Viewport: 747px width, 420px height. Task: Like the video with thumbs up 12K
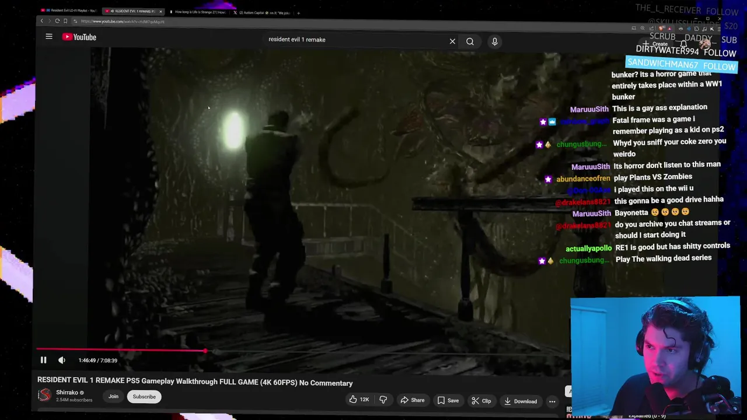[x=359, y=400]
